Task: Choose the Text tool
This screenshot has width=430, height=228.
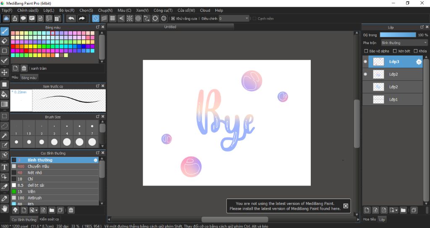Action: [x=4, y=167]
